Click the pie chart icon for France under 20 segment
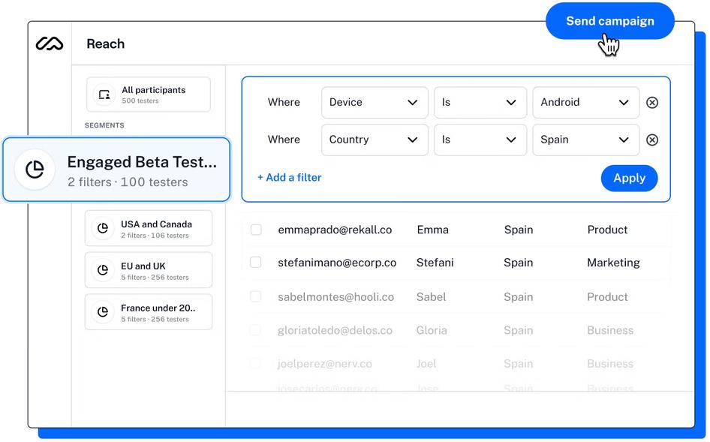Screen dimensions: 710x442 pyautogui.click(x=103, y=311)
